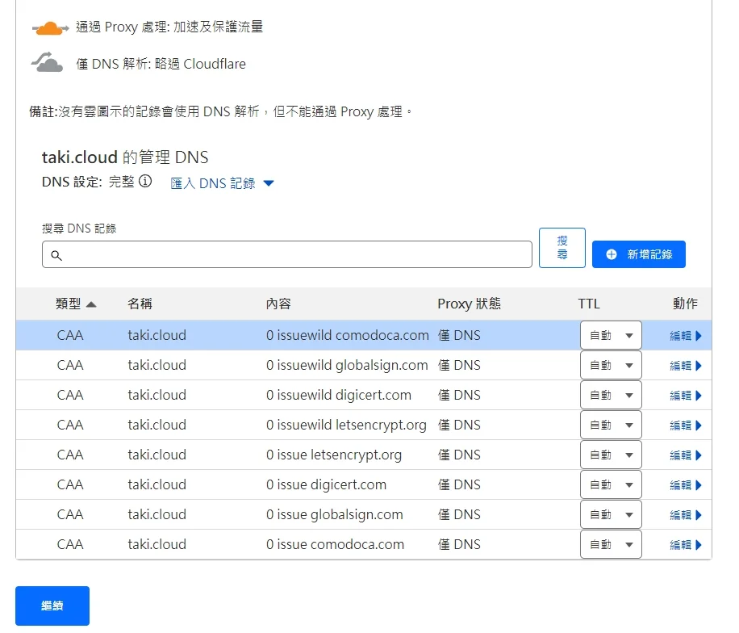
Task: Open TTL dropdown for issuewild digicert.com
Action: click(x=611, y=396)
